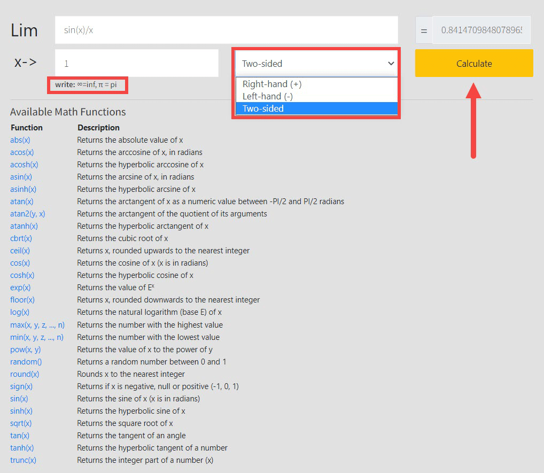Add the tan(x) function link
The width and height of the screenshot is (544, 473).
pos(19,436)
